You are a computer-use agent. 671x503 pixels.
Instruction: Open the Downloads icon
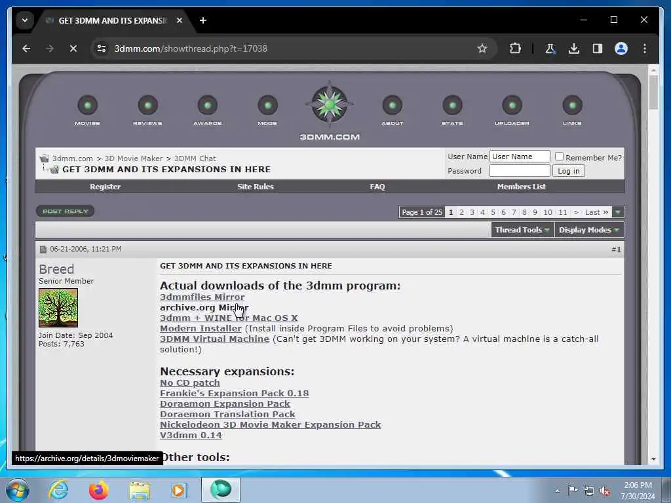[x=574, y=48]
